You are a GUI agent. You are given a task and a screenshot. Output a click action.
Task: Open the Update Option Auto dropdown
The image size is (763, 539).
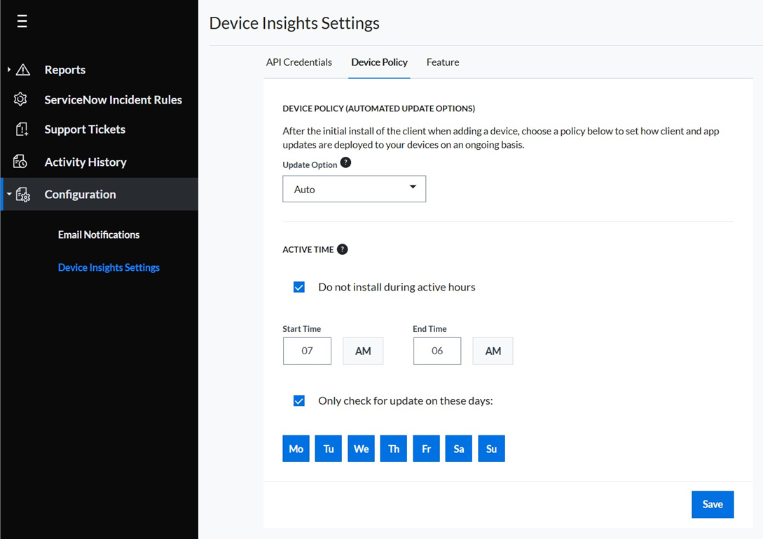click(x=354, y=189)
